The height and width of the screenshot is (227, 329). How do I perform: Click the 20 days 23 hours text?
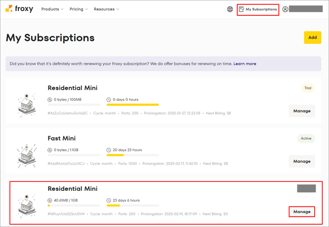point(127,150)
